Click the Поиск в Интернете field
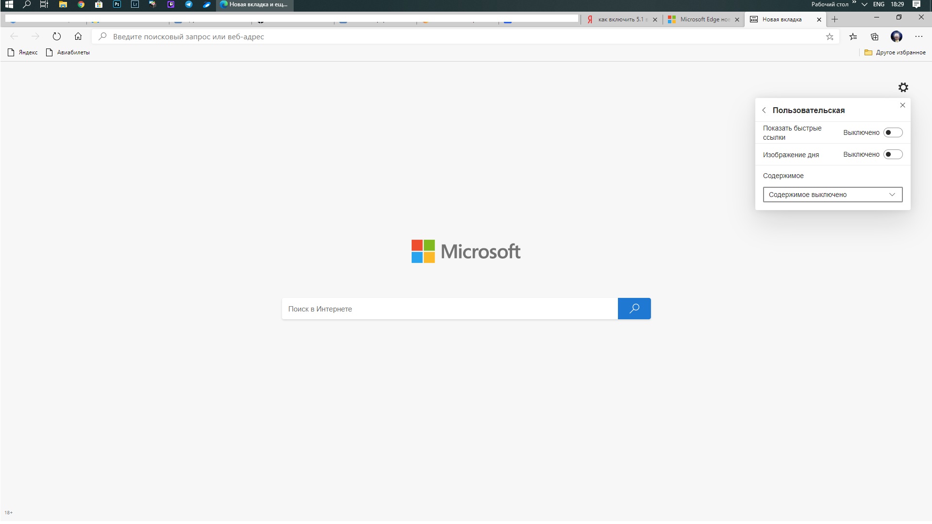The image size is (932, 524). [449, 309]
